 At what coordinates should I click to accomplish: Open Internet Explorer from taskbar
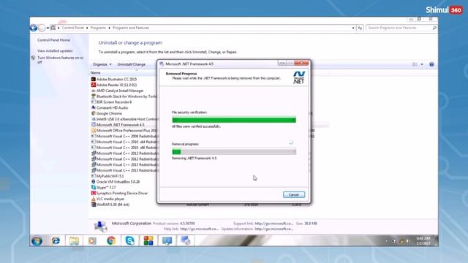pyautogui.click(x=56, y=240)
